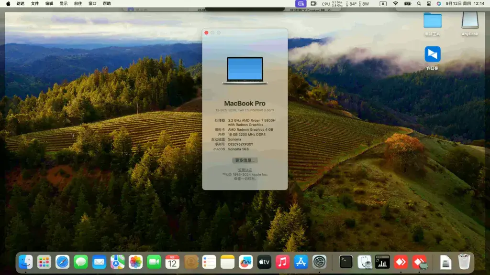The width and height of the screenshot is (490, 275).
Task: Open the 显示 menu
Action: pyautogui.click(x=64, y=4)
